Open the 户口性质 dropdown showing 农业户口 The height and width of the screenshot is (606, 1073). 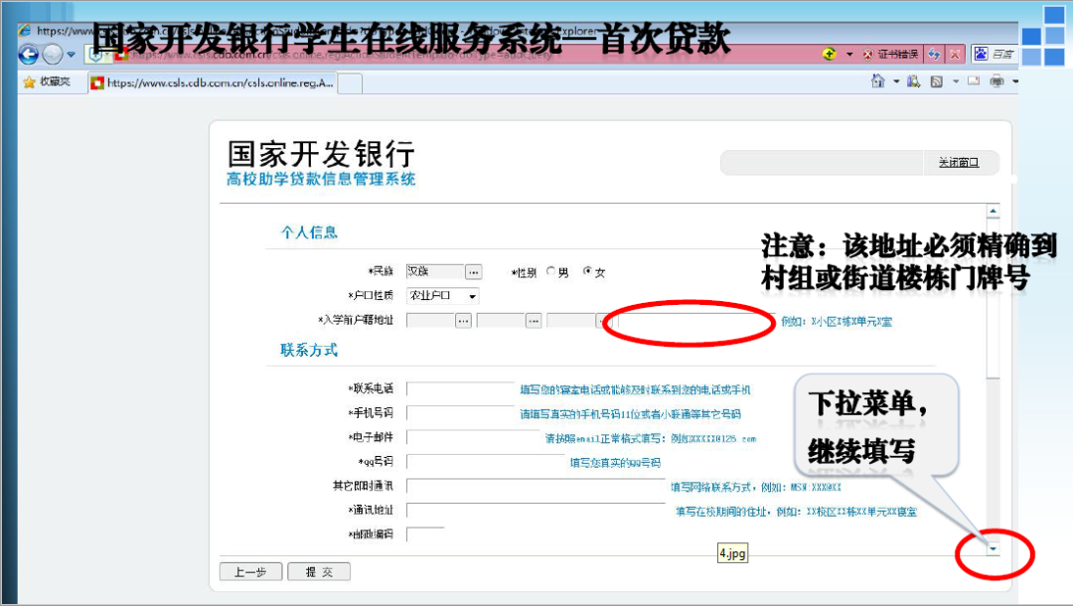pyautogui.click(x=443, y=296)
